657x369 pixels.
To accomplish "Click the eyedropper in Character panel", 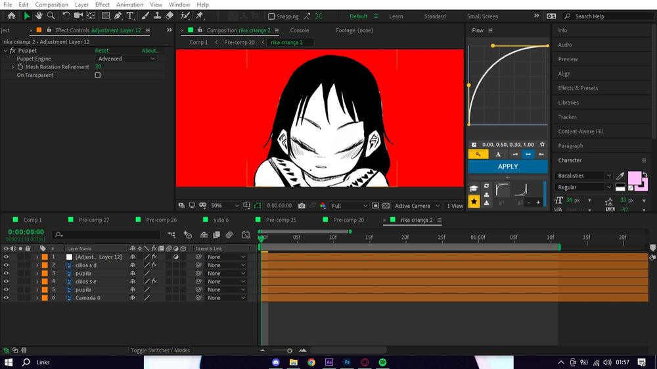I will coord(620,176).
